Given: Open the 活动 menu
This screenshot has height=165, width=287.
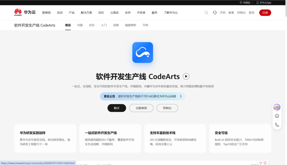Looking at the screenshot, I should (60, 12).
